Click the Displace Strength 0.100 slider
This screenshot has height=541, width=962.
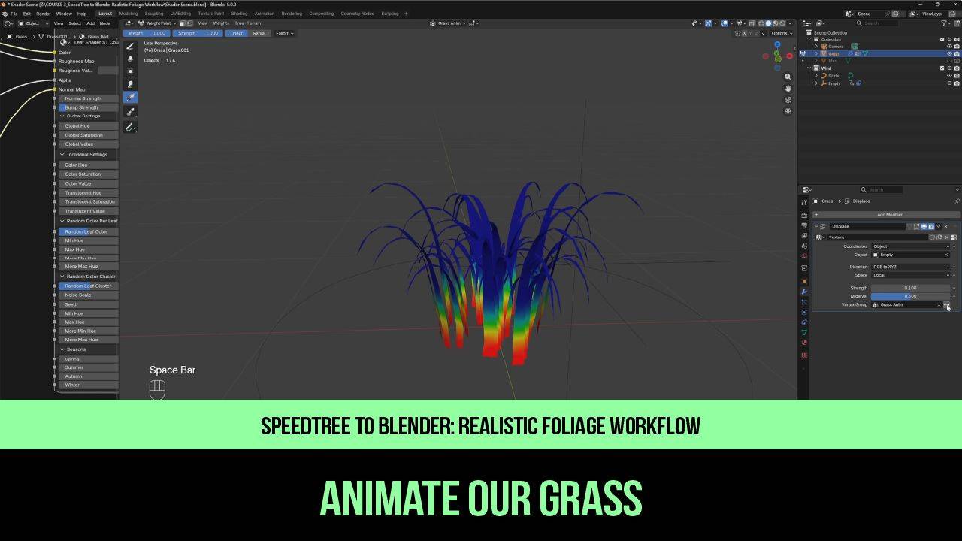pos(910,288)
